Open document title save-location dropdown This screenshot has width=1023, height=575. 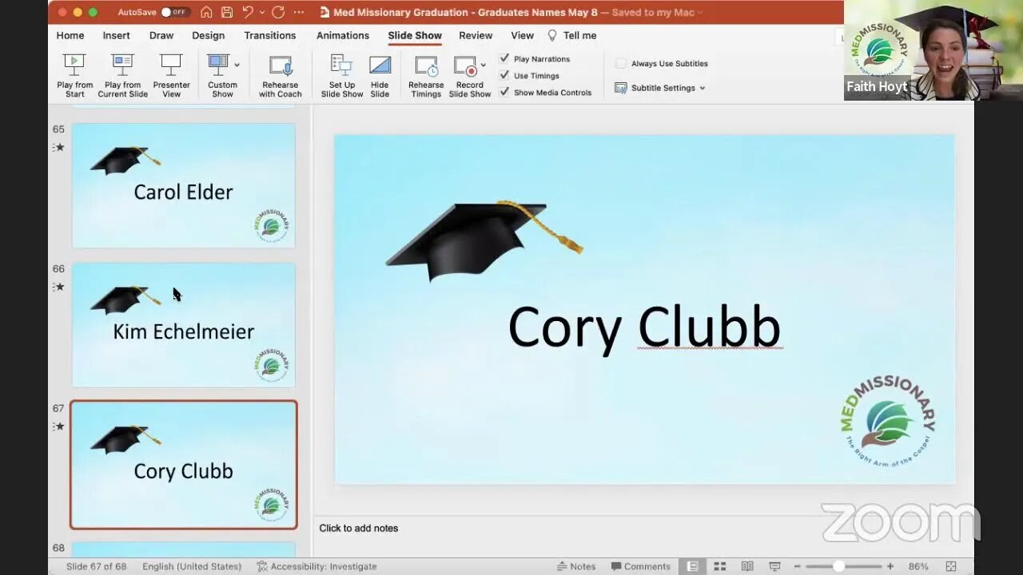tap(700, 12)
